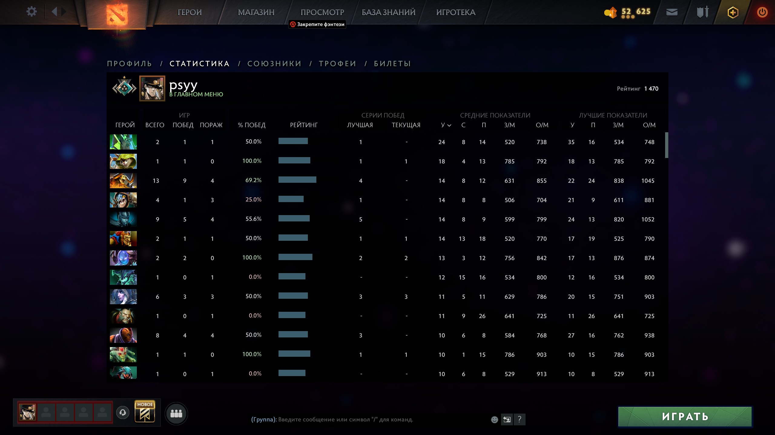Click own avatar in the party bar
The width and height of the screenshot is (775, 435).
27,412
